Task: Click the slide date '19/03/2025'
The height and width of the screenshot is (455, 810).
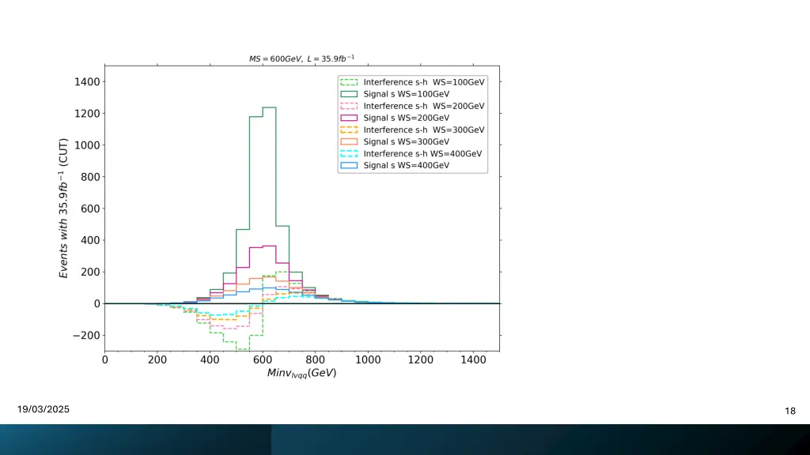Action: tap(44, 409)
